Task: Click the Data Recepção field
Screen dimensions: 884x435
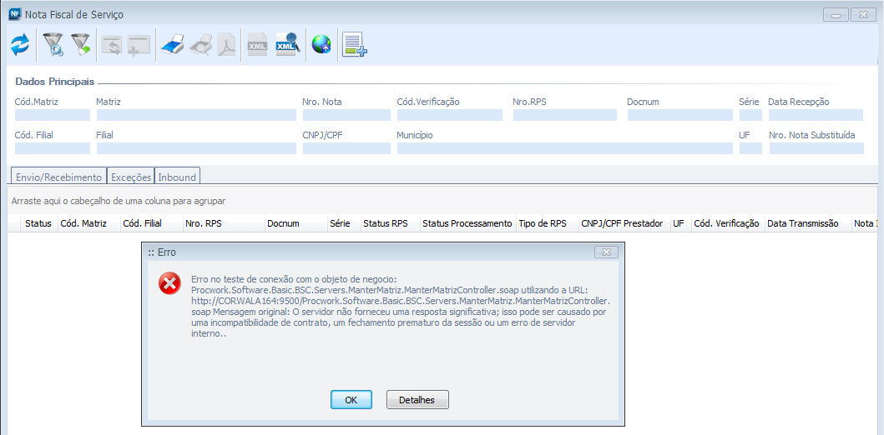Action: pyautogui.click(x=816, y=115)
